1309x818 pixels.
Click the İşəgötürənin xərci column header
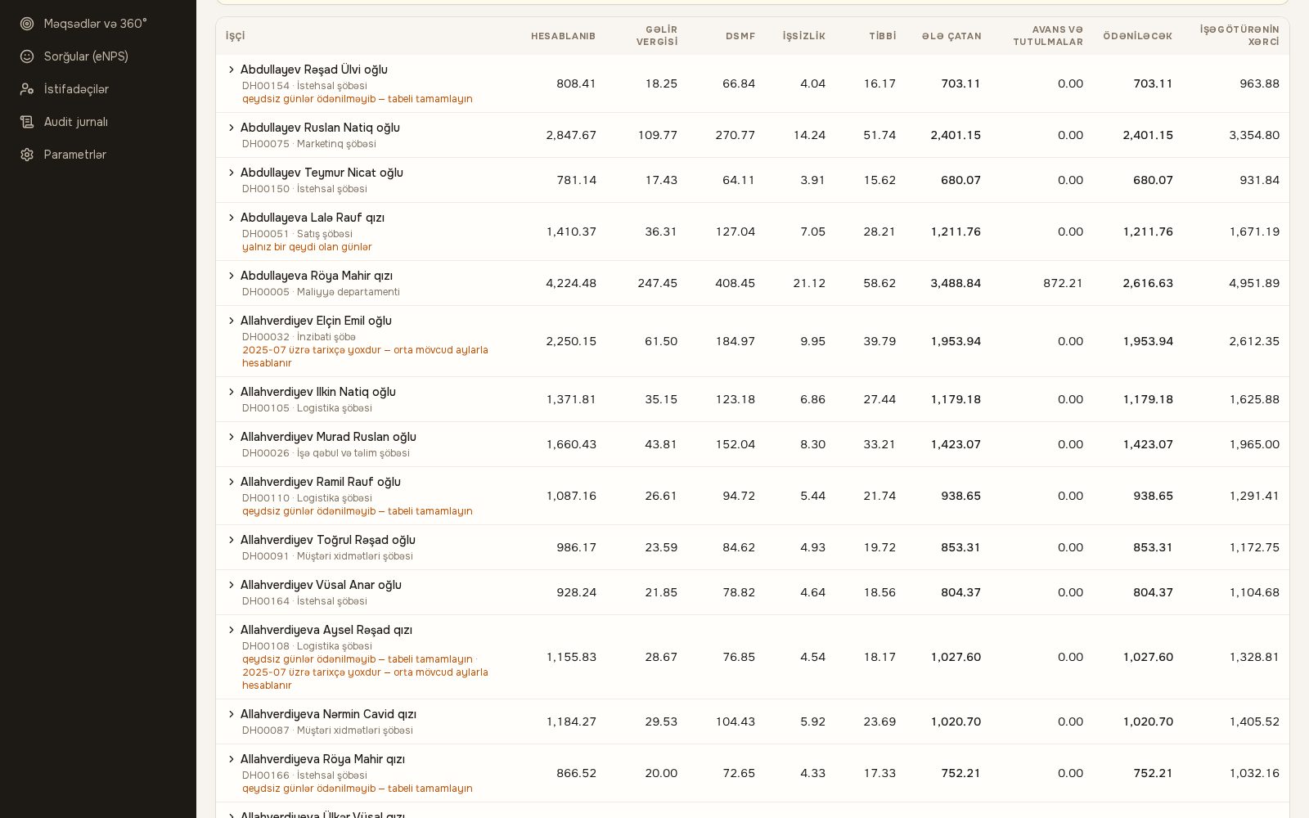point(1239,35)
